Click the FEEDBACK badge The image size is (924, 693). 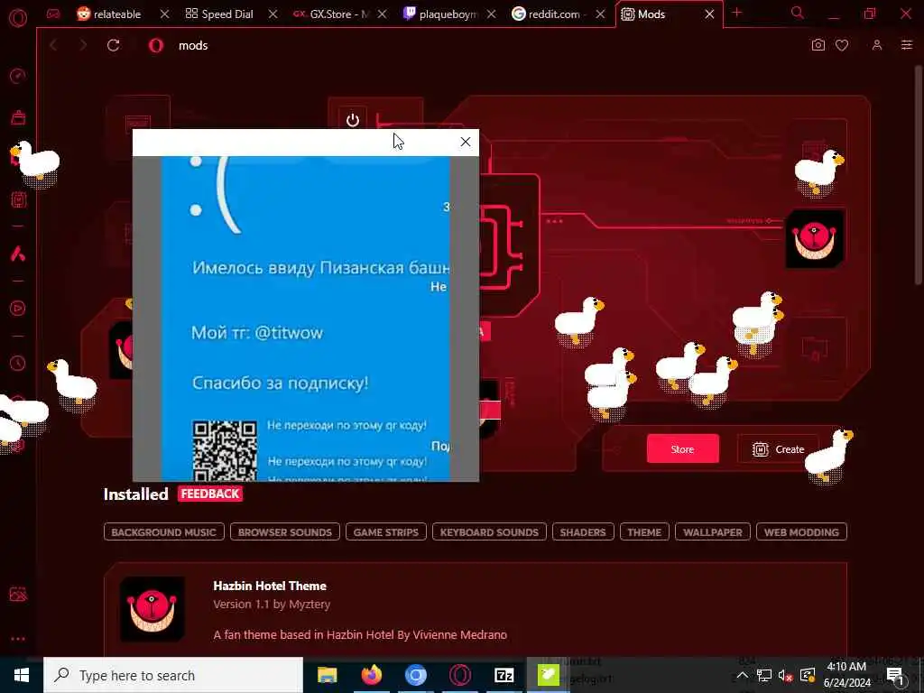coord(209,494)
